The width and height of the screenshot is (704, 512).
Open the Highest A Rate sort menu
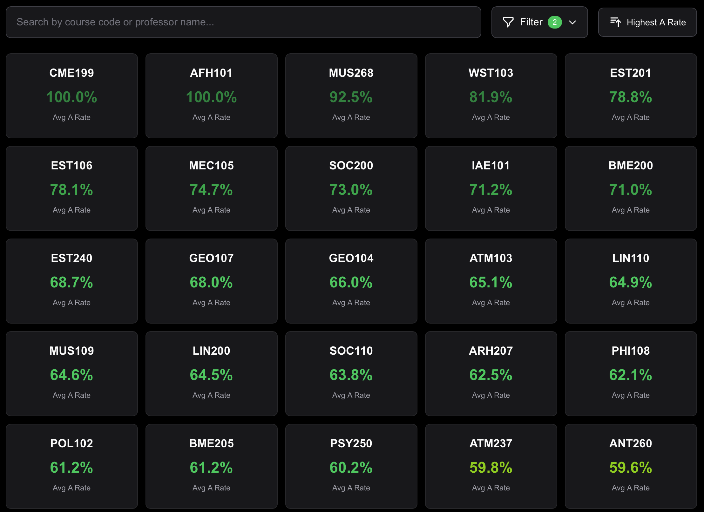pyautogui.click(x=647, y=22)
